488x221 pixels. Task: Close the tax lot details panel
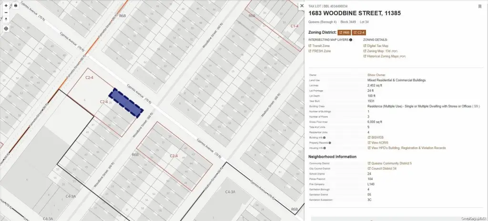point(301,6)
